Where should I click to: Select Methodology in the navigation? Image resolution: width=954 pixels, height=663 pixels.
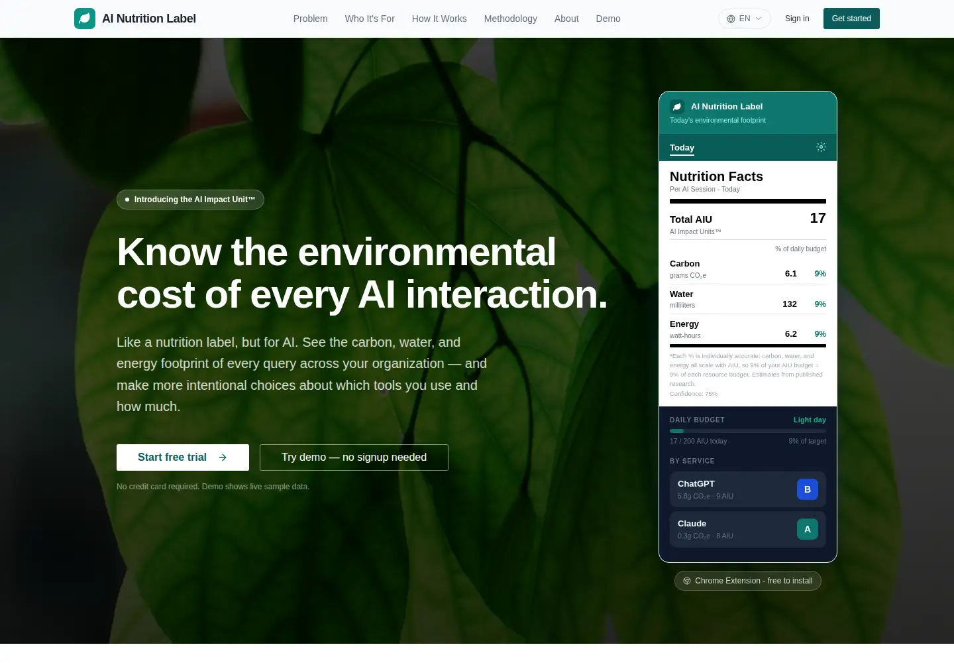(511, 19)
